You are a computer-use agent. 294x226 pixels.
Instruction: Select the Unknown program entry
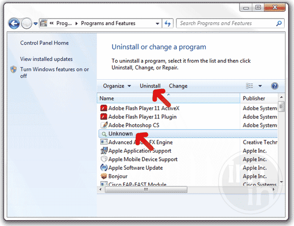tap(188, 134)
